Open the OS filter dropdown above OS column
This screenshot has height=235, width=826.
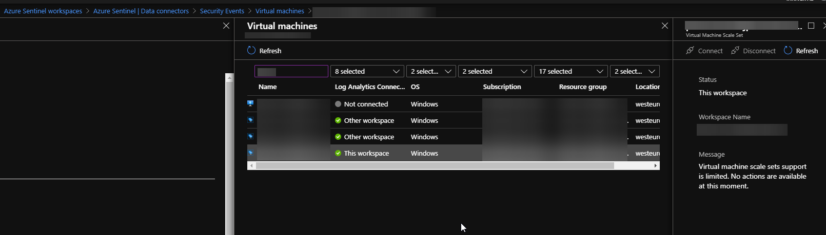pos(431,71)
